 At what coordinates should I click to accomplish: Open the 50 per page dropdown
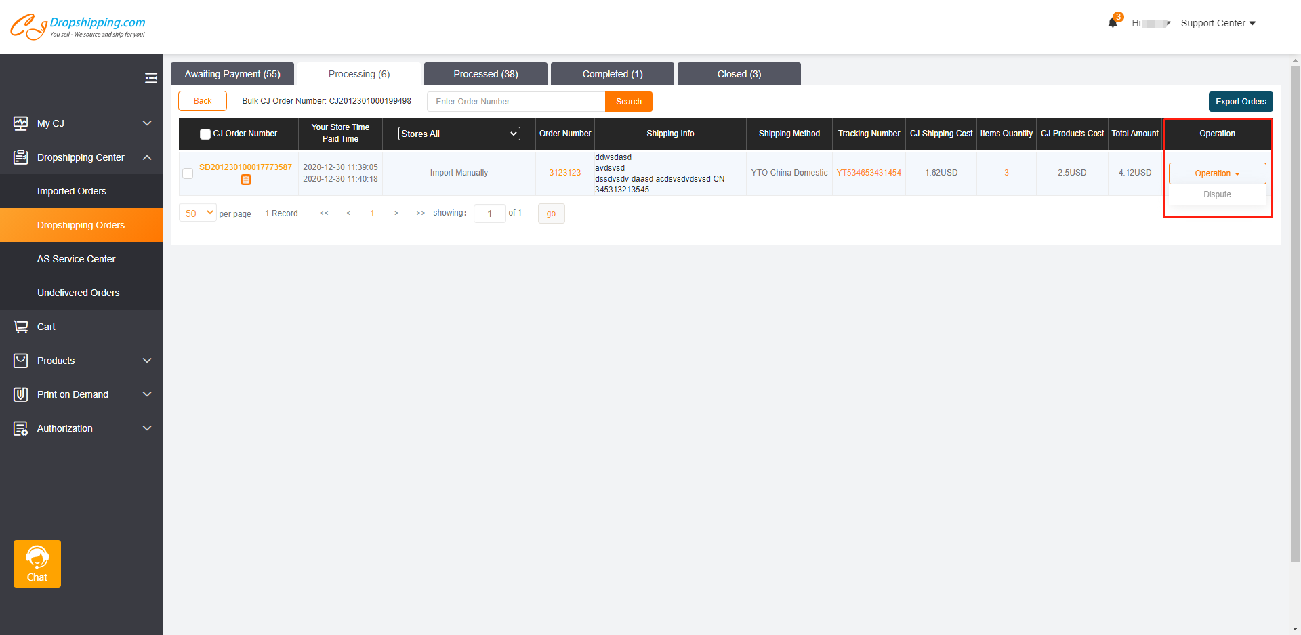pos(198,213)
